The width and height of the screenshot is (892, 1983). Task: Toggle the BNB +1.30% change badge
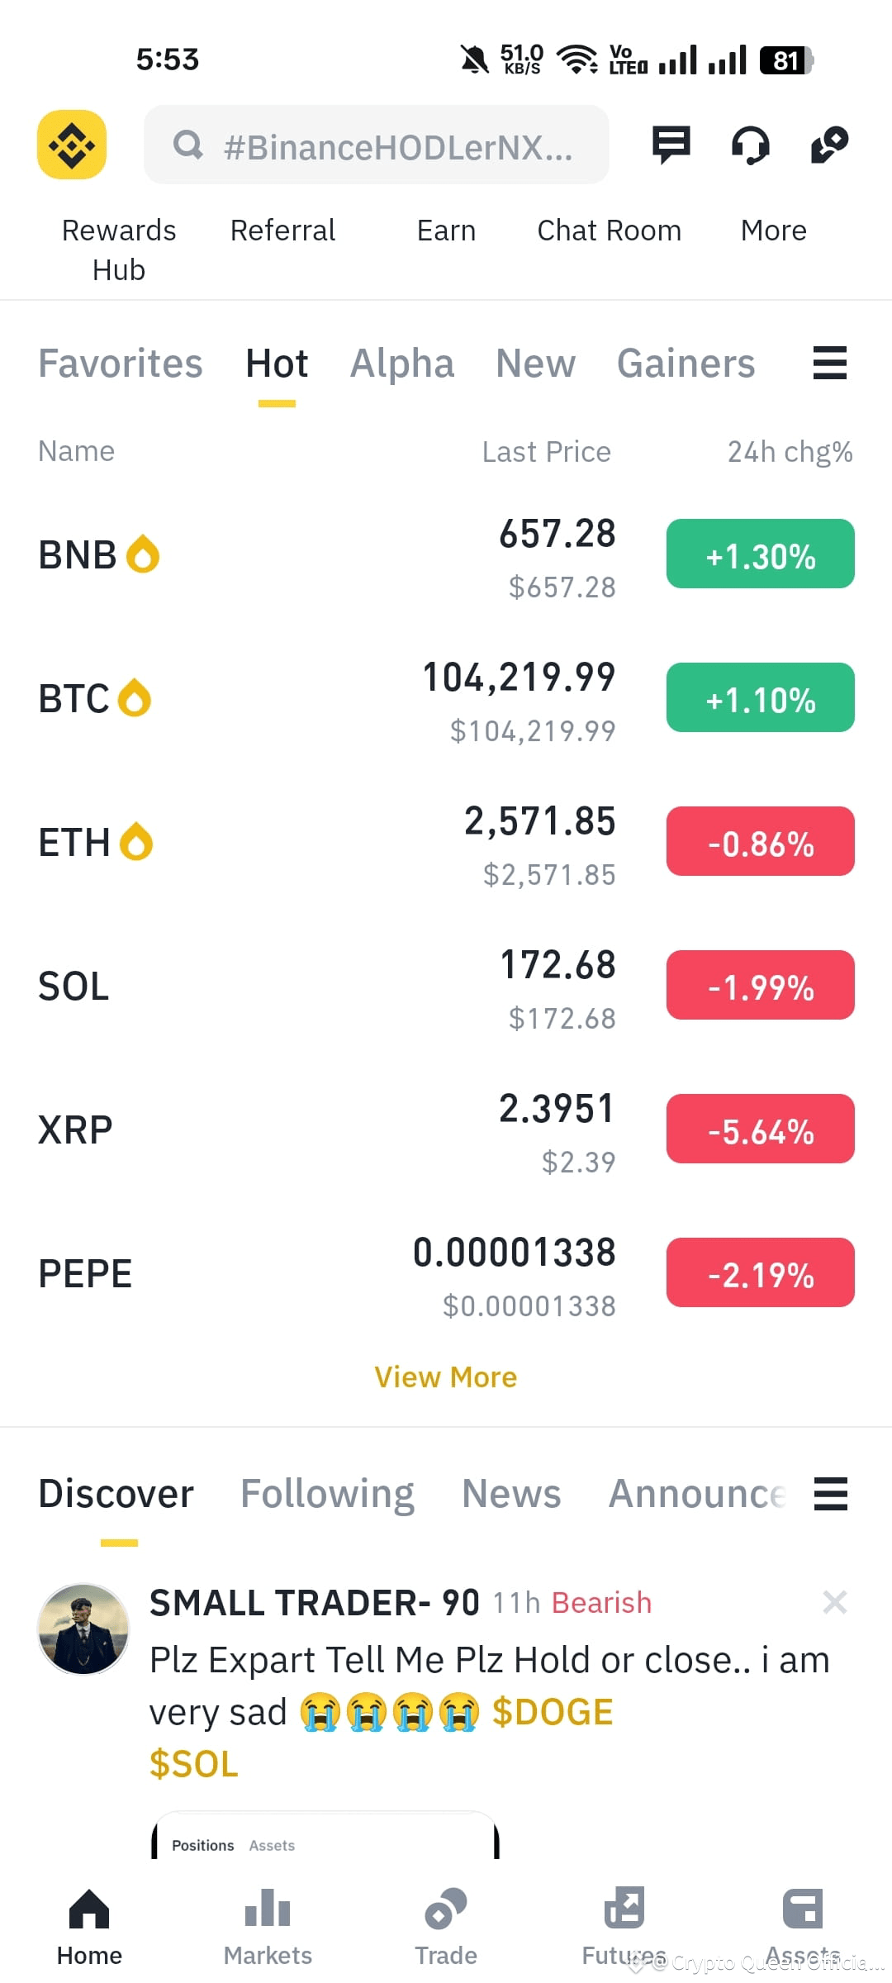760,554
